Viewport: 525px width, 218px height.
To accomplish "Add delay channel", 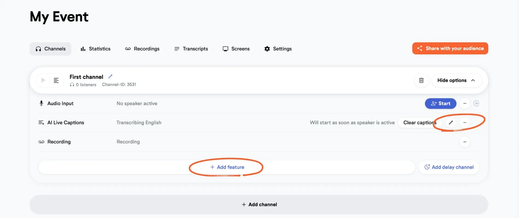I will 449,167.
